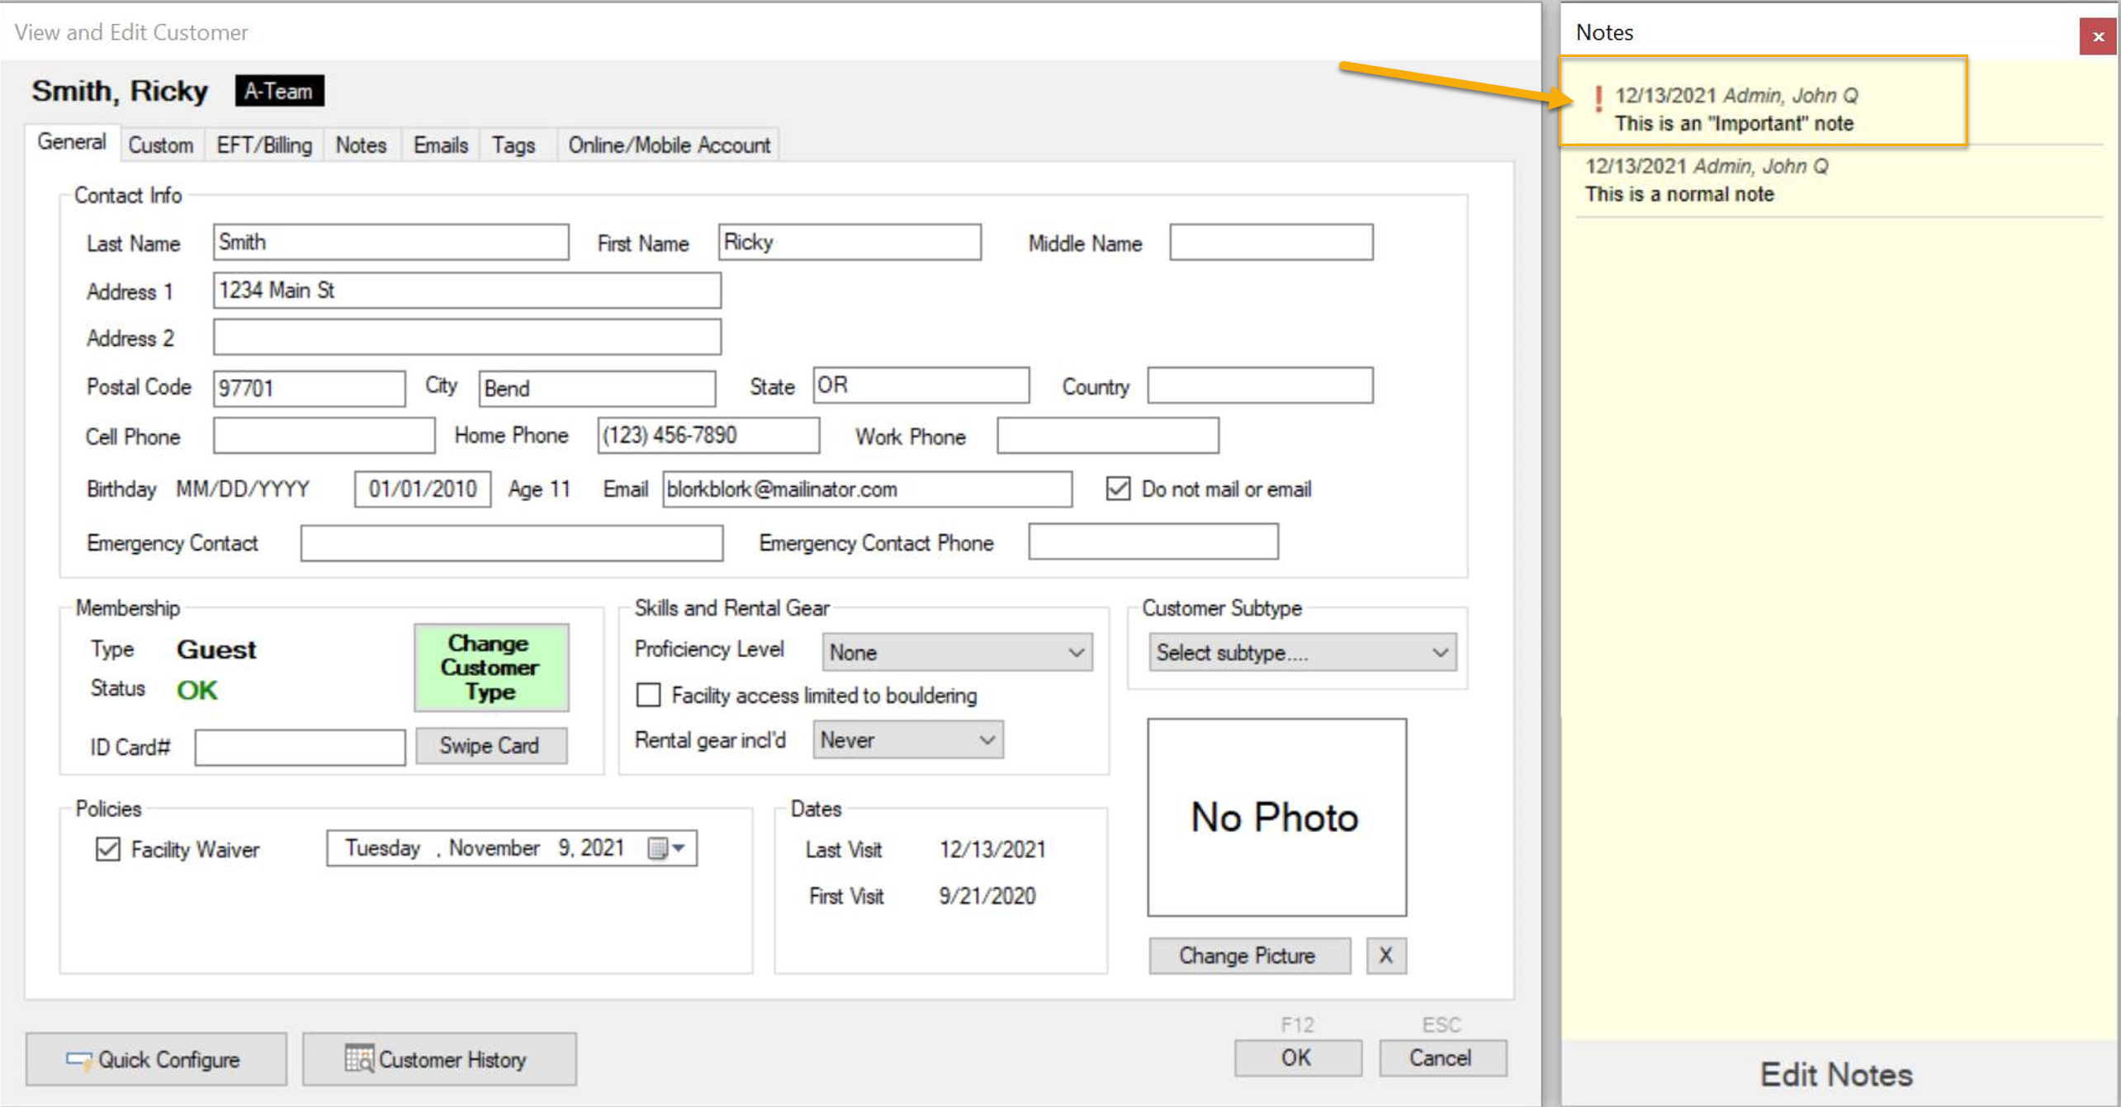The width and height of the screenshot is (2121, 1107).
Task: Focus the Middle Name field
Action: [x=1271, y=242]
